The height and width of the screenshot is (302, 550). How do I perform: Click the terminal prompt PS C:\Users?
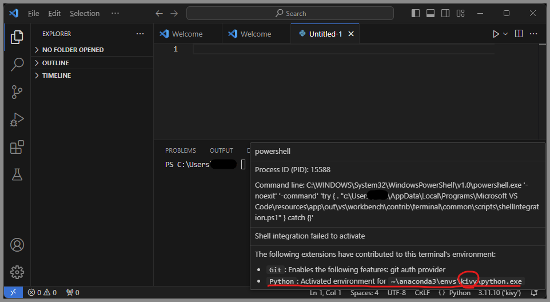188,165
